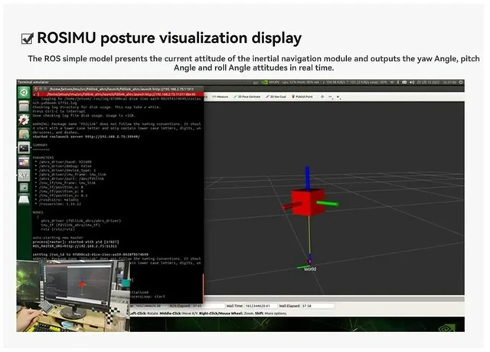Click the RViz icon in the dock
The width and height of the screenshot is (490, 352).
[24, 175]
